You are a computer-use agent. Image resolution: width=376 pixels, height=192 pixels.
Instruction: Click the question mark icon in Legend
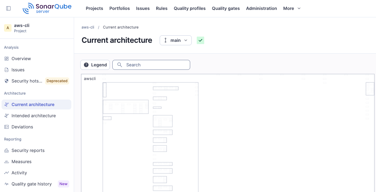coord(86,65)
